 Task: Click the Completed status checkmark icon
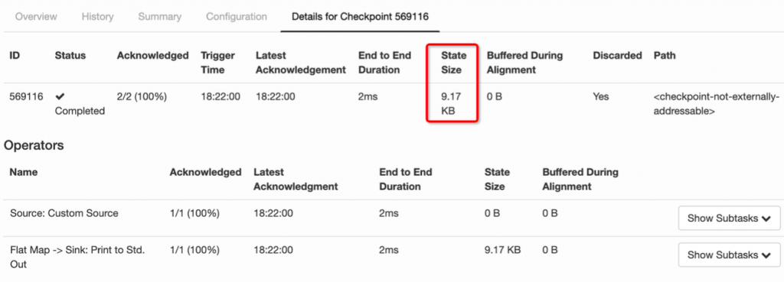(x=60, y=97)
